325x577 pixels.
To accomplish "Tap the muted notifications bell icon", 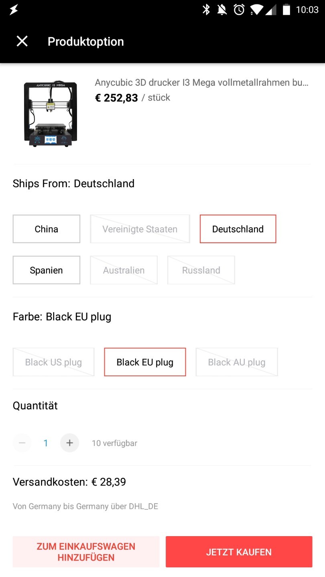I will (x=222, y=10).
